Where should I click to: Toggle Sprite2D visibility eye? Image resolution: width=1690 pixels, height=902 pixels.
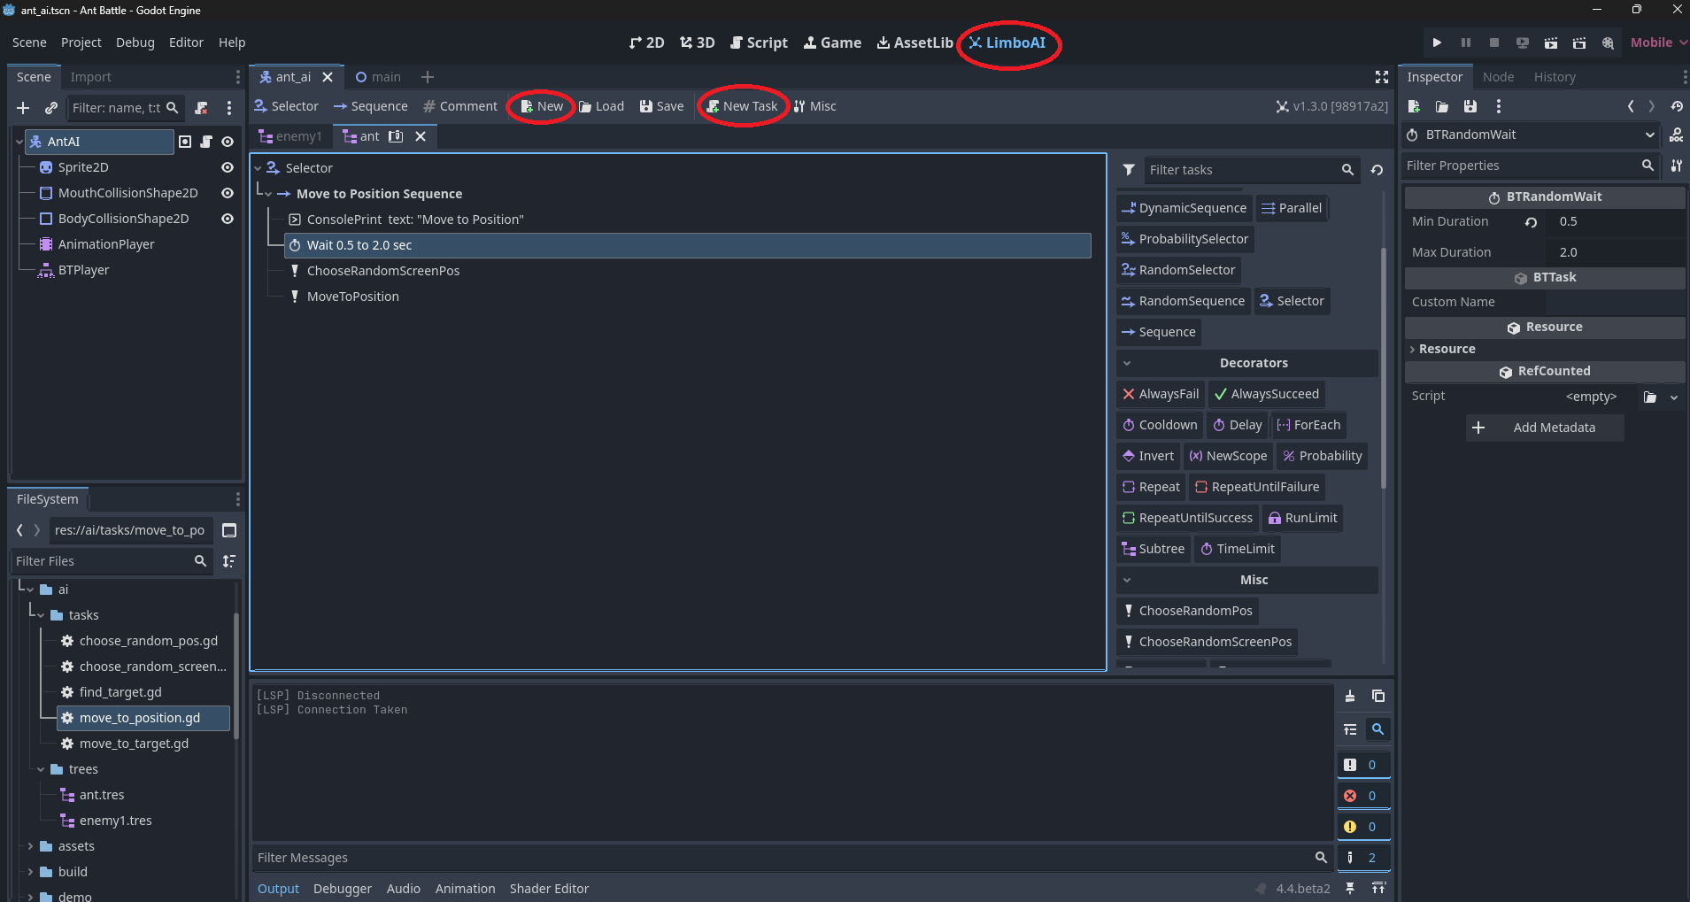tap(228, 167)
